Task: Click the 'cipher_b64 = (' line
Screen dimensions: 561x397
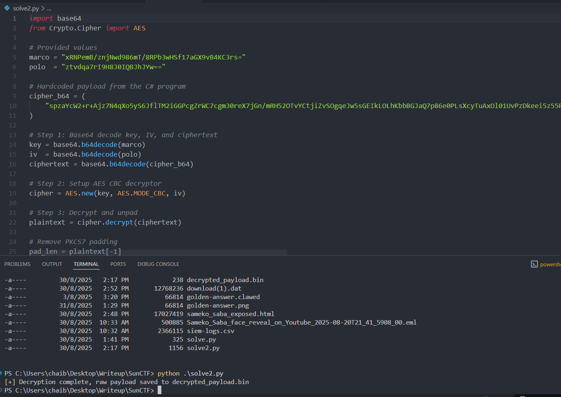Action: click(57, 96)
